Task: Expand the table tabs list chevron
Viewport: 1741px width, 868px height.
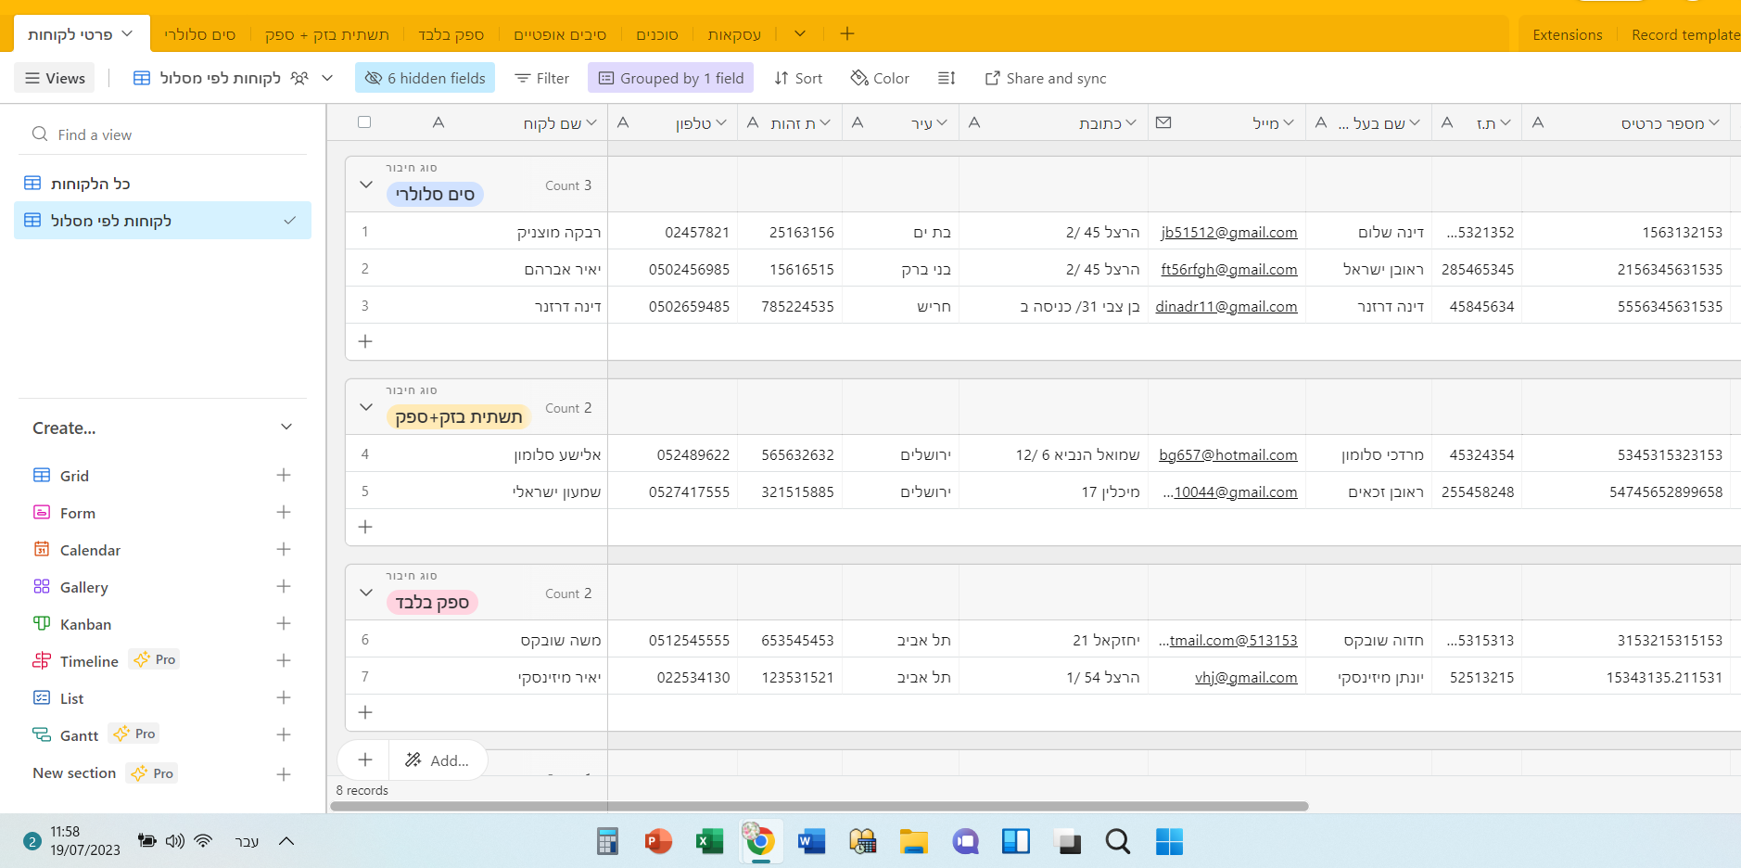Action: (x=800, y=34)
